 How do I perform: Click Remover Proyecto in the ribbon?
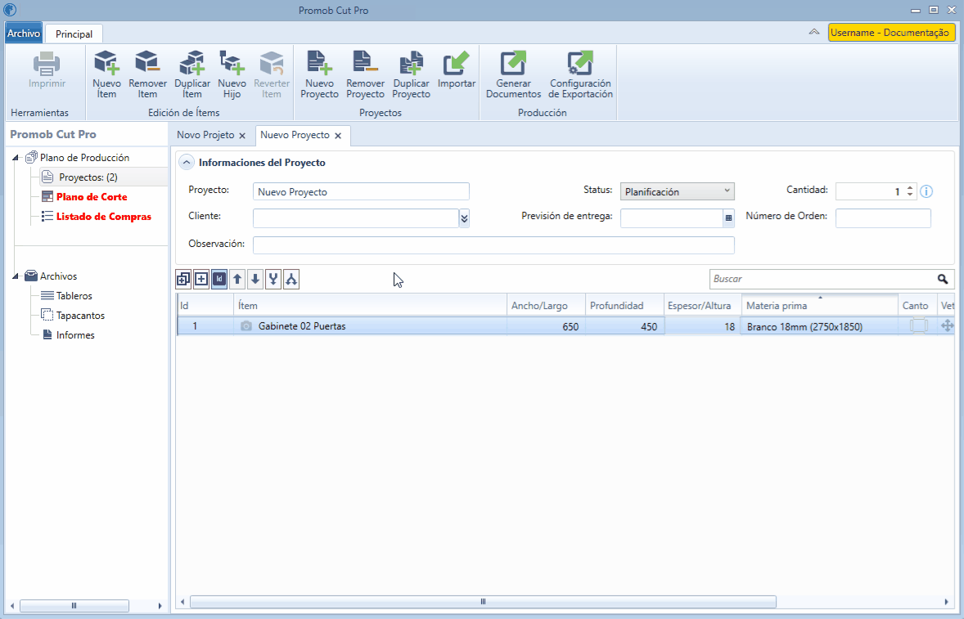point(365,74)
